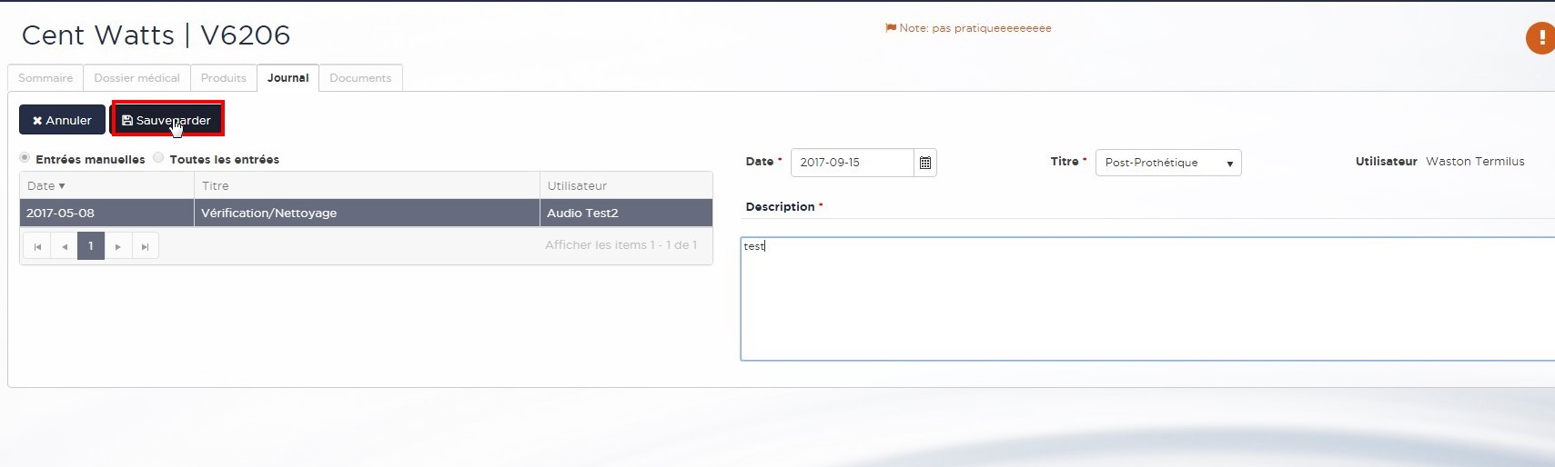Click the orange flag note icon
The width and height of the screenshot is (1555, 467).
pyautogui.click(x=891, y=28)
